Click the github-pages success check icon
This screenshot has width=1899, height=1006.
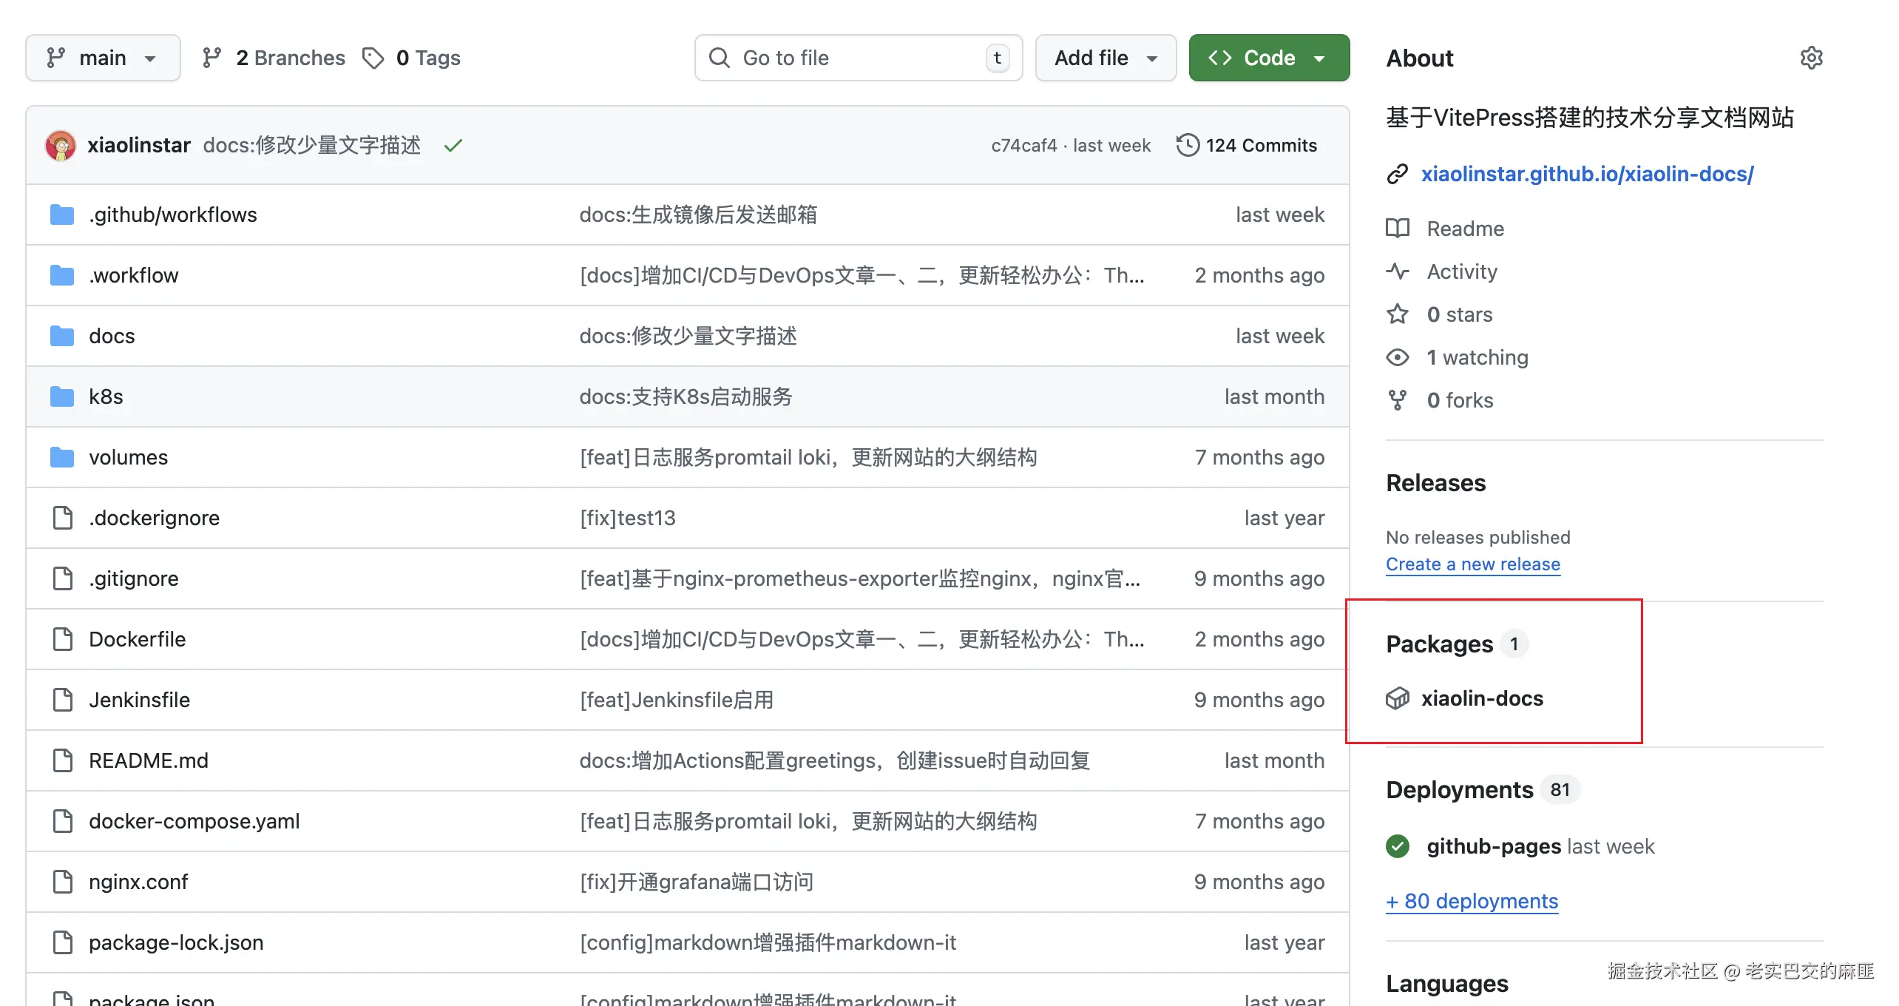click(1398, 846)
